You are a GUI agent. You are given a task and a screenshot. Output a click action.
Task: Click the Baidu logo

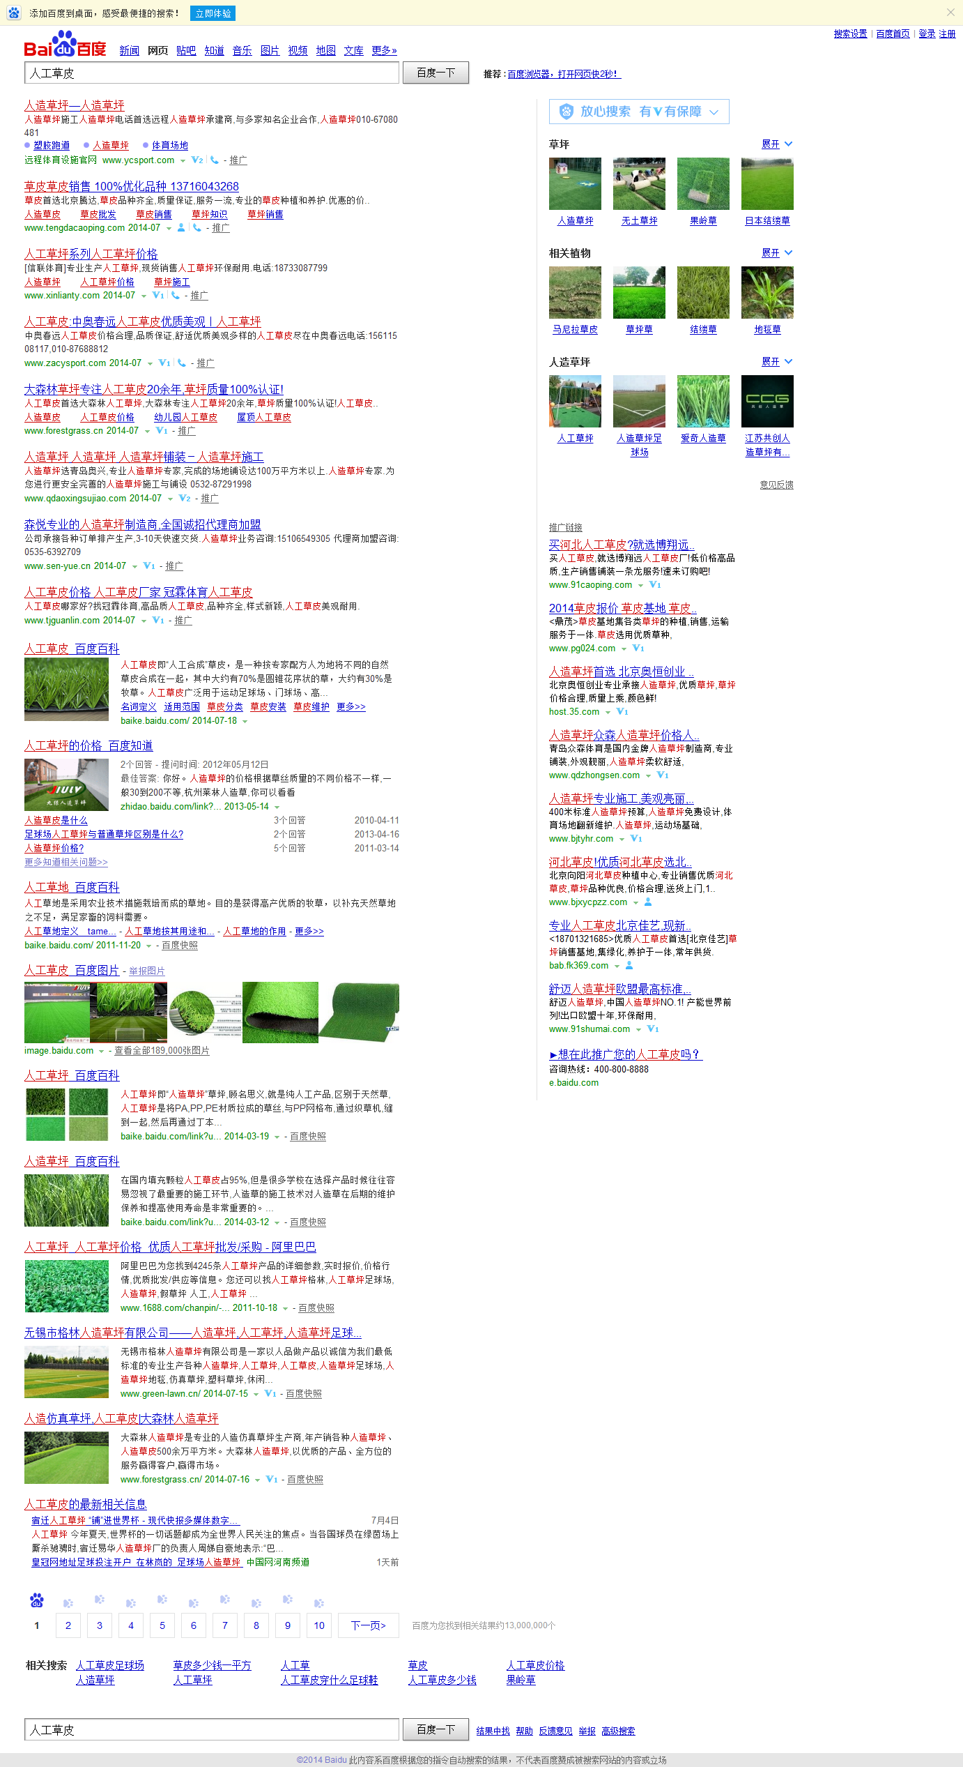pos(65,43)
